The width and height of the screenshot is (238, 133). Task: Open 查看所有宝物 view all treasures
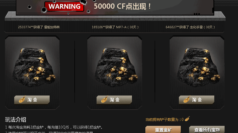point(207,130)
